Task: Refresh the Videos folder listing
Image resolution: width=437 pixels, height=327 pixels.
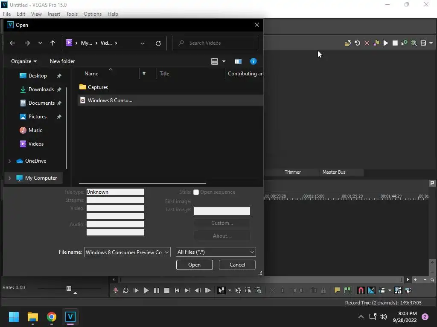Action: pyautogui.click(x=158, y=43)
